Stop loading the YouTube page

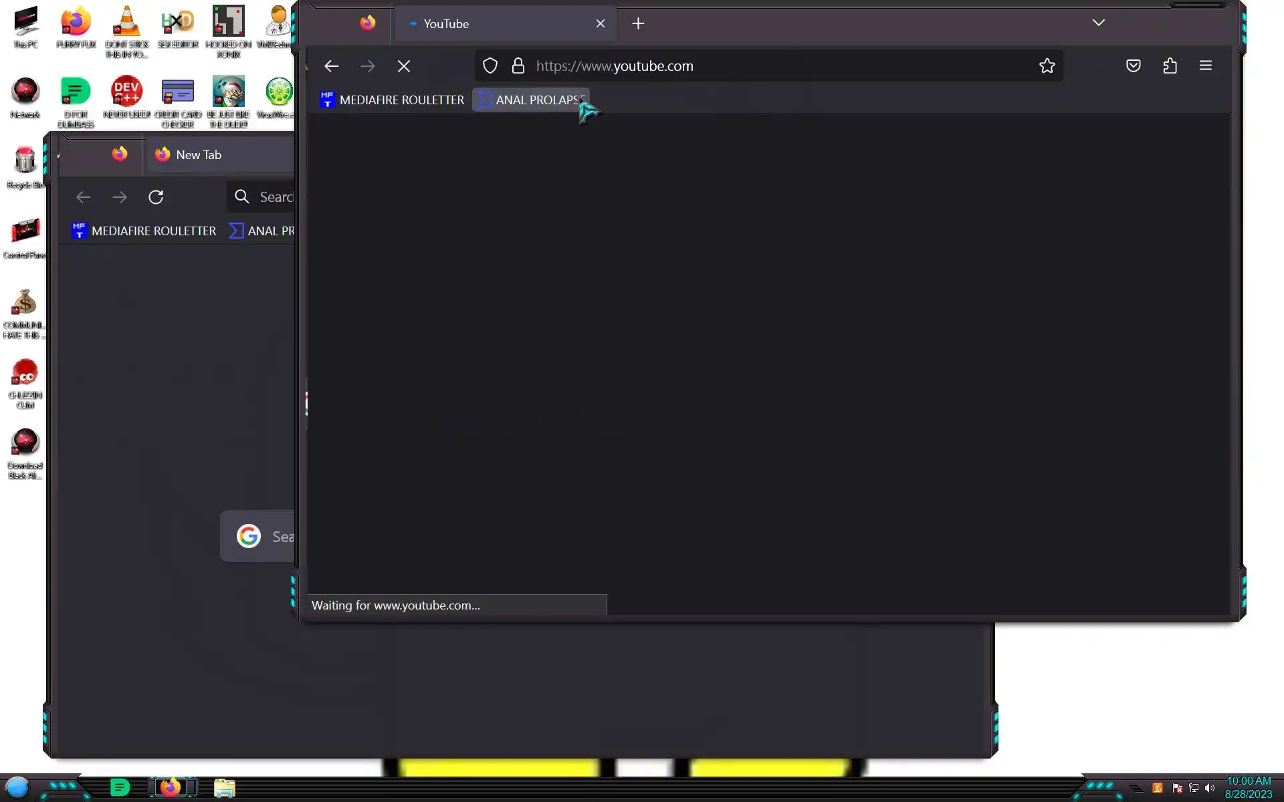tap(404, 66)
